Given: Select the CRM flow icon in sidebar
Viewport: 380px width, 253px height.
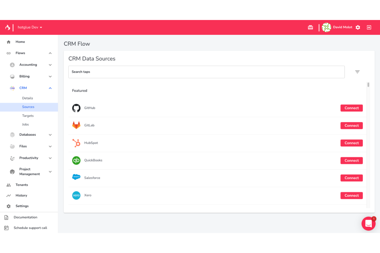Looking at the screenshot, I should (12, 88).
